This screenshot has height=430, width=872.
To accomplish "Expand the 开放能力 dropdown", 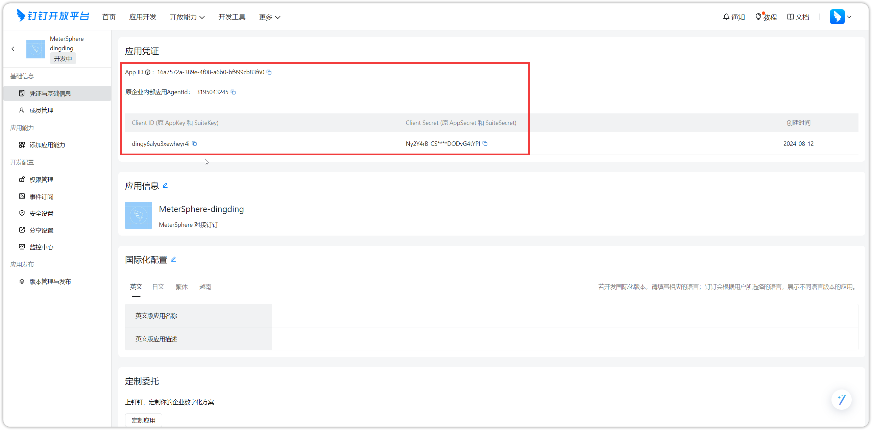I will coord(187,17).
